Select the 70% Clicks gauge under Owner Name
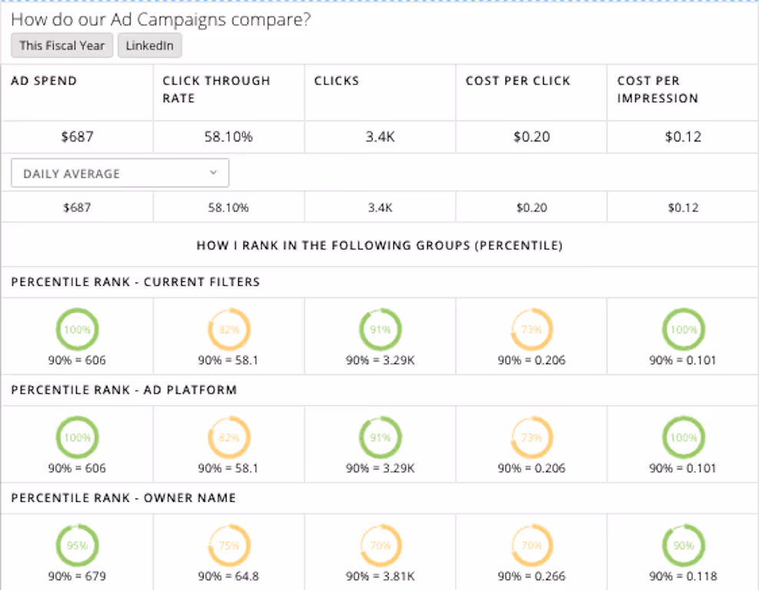Viewport: 759px width, 590px height. (379, 545)
